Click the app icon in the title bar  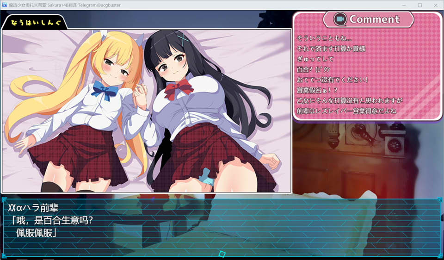click(x=4, y=5)
